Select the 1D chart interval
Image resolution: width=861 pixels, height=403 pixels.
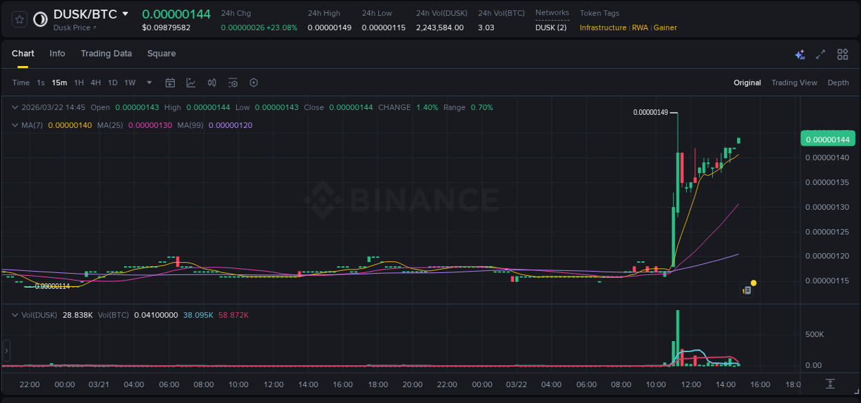(112, 83)
